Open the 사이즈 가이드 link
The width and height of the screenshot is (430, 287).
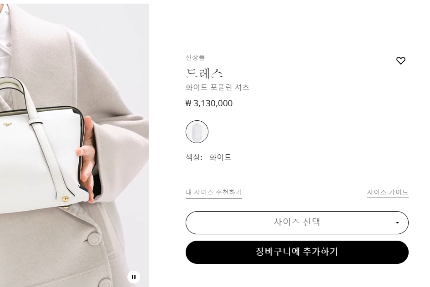point(388,193)
